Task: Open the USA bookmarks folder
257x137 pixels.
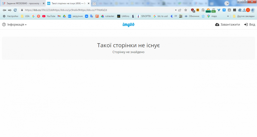Action: (x=25, y=16)
